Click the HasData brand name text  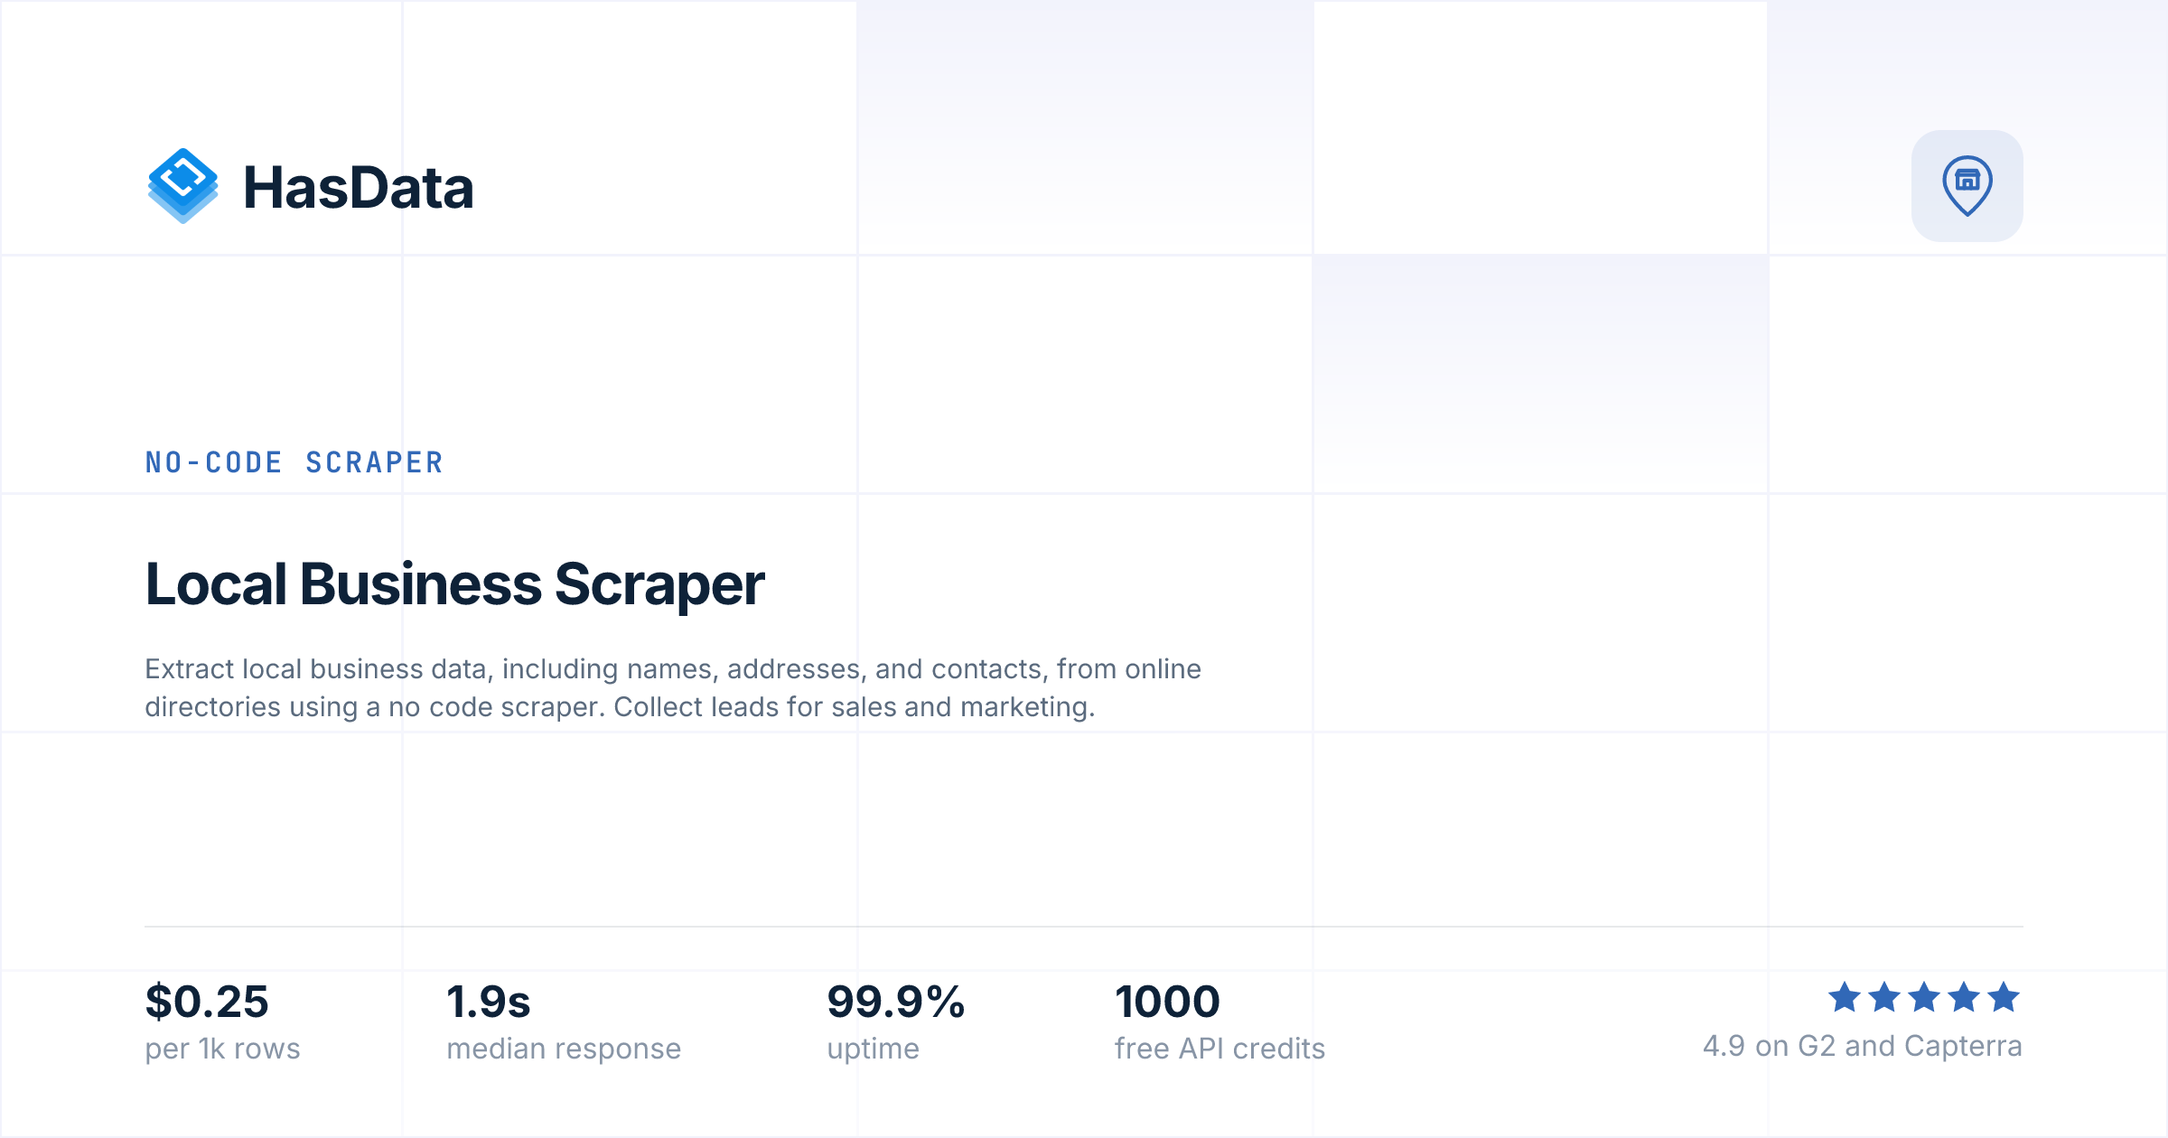coord(359,188)
